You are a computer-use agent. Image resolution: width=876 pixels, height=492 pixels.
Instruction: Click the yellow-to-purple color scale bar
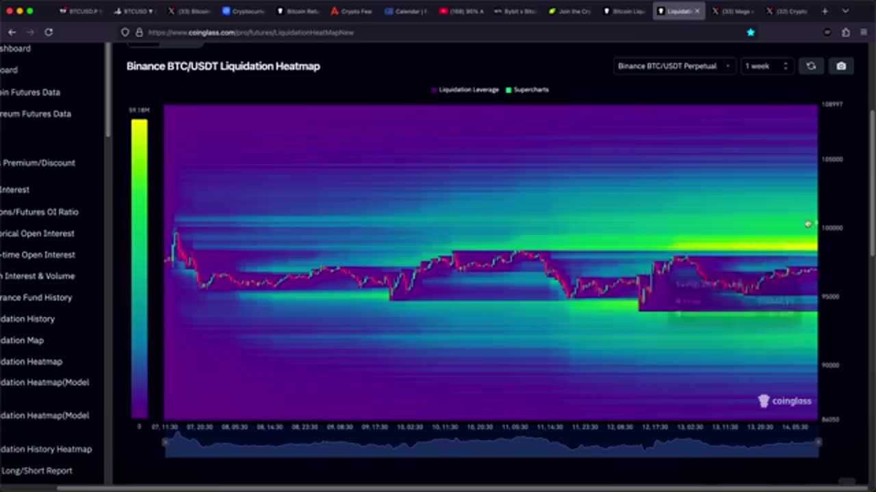click(139, 268)
